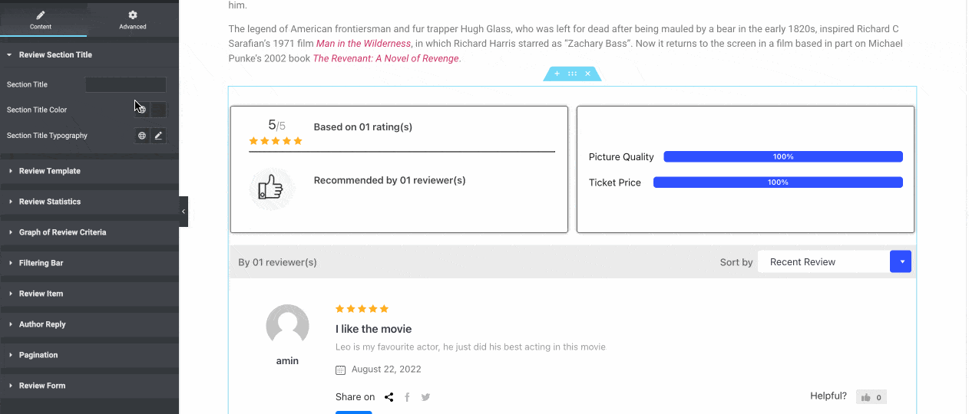Click the global typography globe icon
969x414 pixels.
[x=142, y=136]
